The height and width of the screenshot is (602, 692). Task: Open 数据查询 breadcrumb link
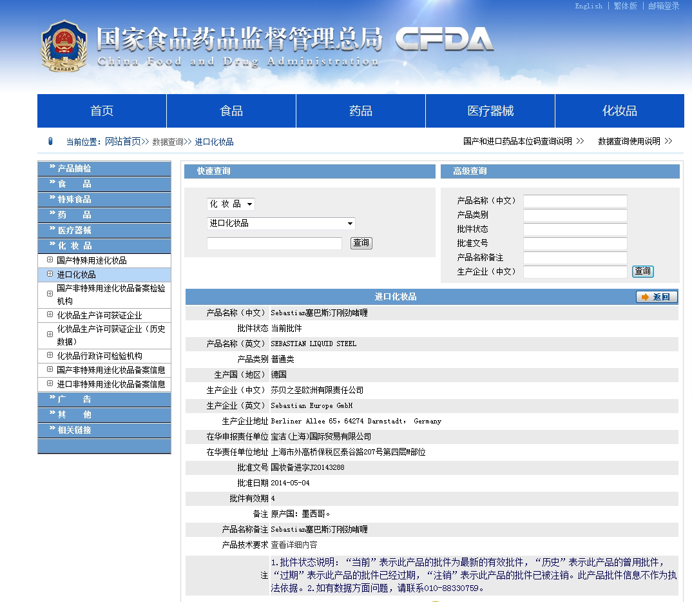click(x=168, y=142)
